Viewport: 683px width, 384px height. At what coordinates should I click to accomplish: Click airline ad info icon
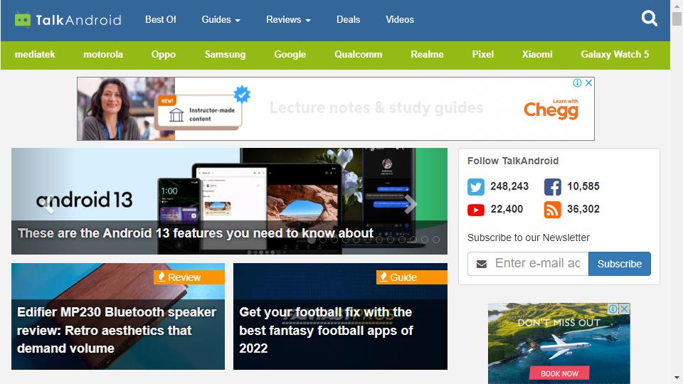(613, 309)
